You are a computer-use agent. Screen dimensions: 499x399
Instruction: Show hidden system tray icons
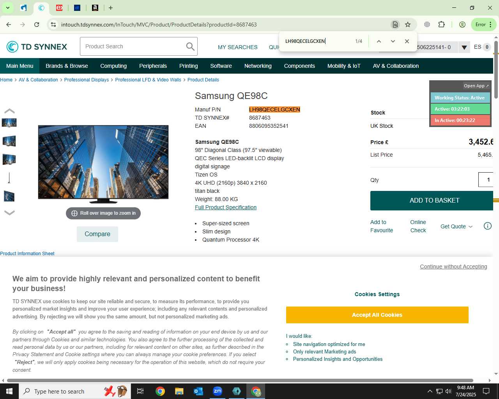tap(430, 391)
